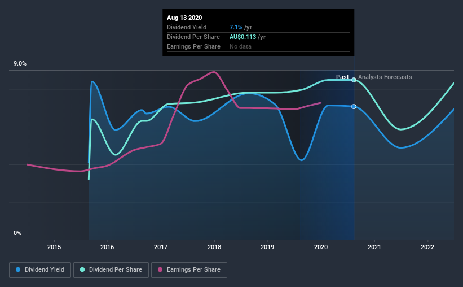Click the 2019 x-axis label
This screenshot has width=463, height=287.
(267, 247)
